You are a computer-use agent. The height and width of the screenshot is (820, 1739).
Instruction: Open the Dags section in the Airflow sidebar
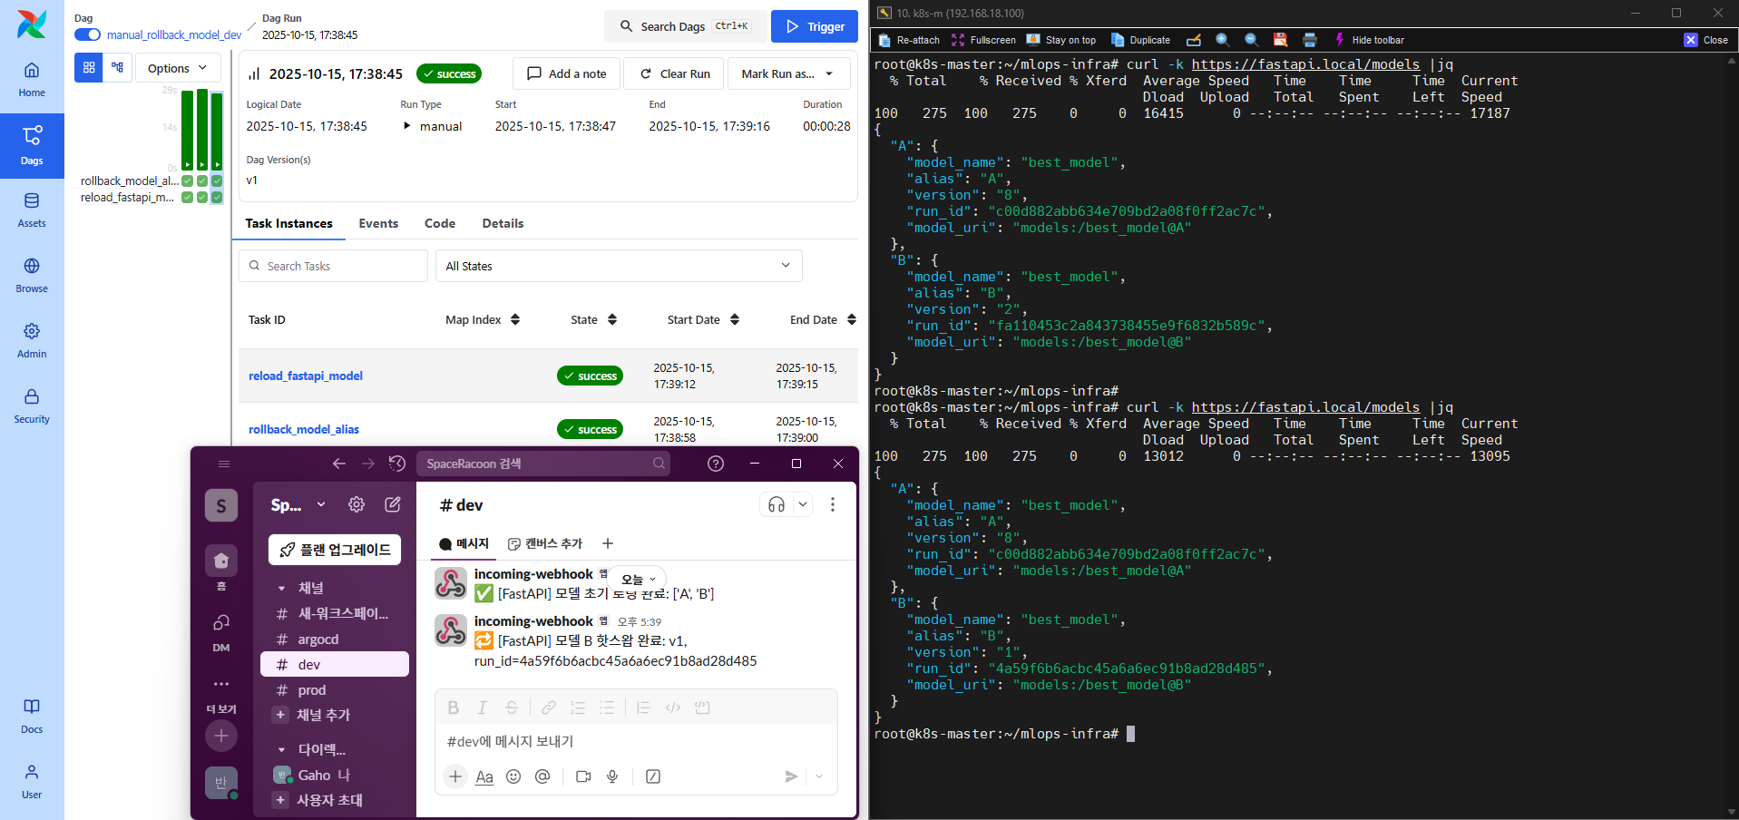tap(32, 145)
